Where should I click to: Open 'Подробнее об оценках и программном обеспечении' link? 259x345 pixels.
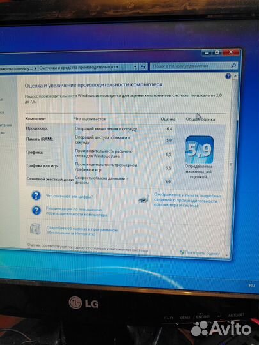tap(82, 231)
